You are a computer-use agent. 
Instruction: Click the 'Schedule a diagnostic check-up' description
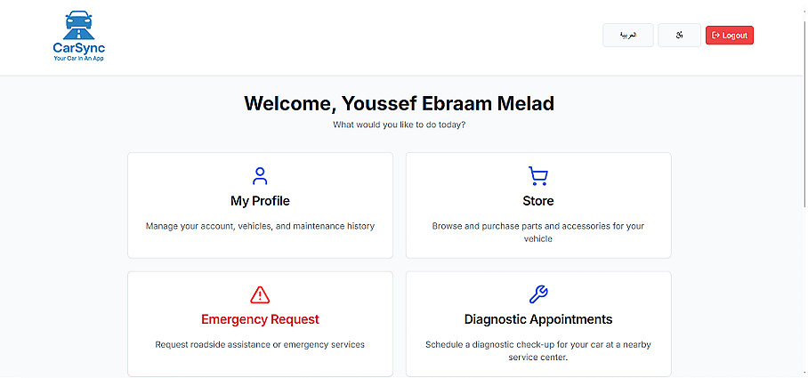(538, 350)
